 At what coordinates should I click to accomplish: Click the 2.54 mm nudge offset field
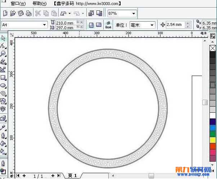[175, 24]
